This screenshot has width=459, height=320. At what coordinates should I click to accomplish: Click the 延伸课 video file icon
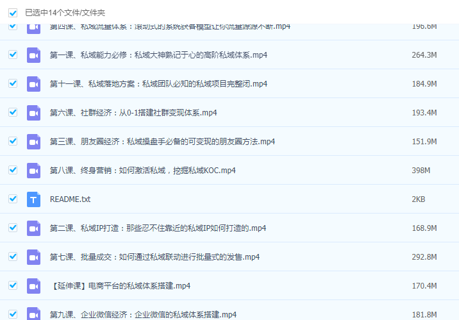click(33, 286)
